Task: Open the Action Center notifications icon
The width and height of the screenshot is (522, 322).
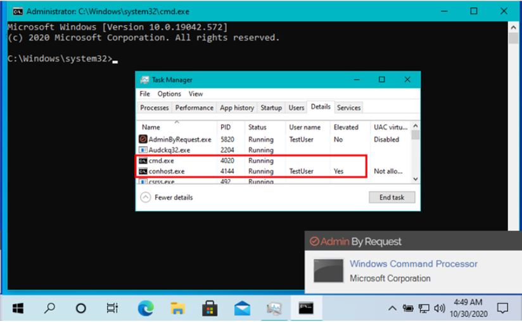Action: pos(502,308)
